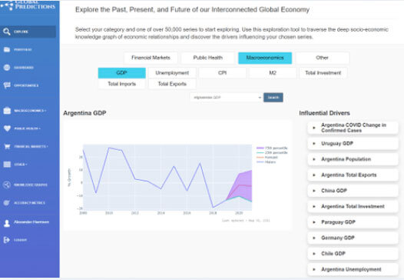Image resolution: width=404 pixels, height=280 pixels.
Task: Toggle the 25th percentile legend entry
Action: point(272,153)
